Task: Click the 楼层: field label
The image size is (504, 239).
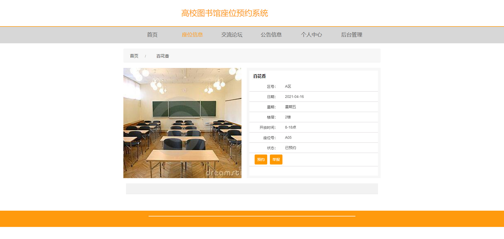Action: [x=271, y=117]
